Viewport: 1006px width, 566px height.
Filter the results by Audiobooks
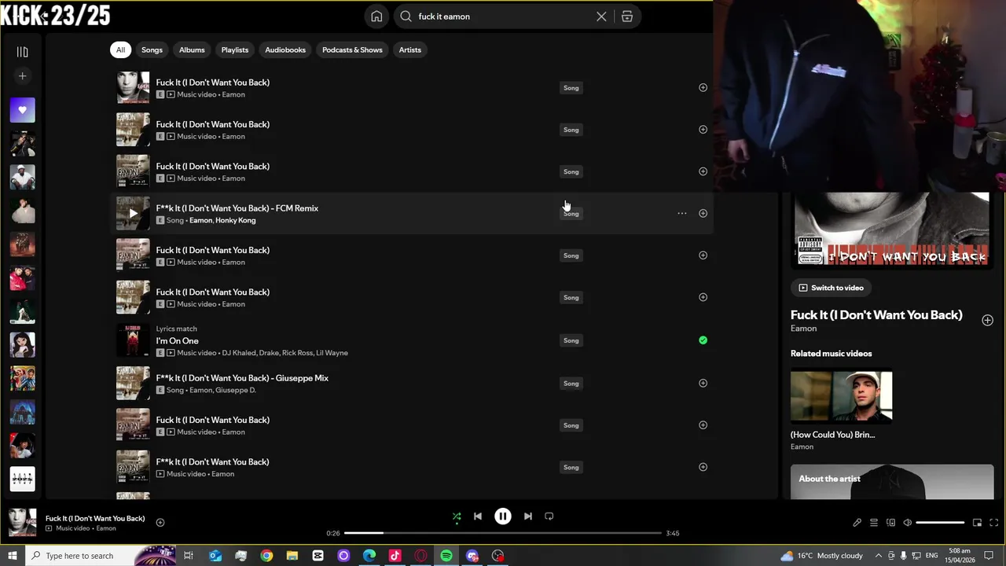coord(285,50)
